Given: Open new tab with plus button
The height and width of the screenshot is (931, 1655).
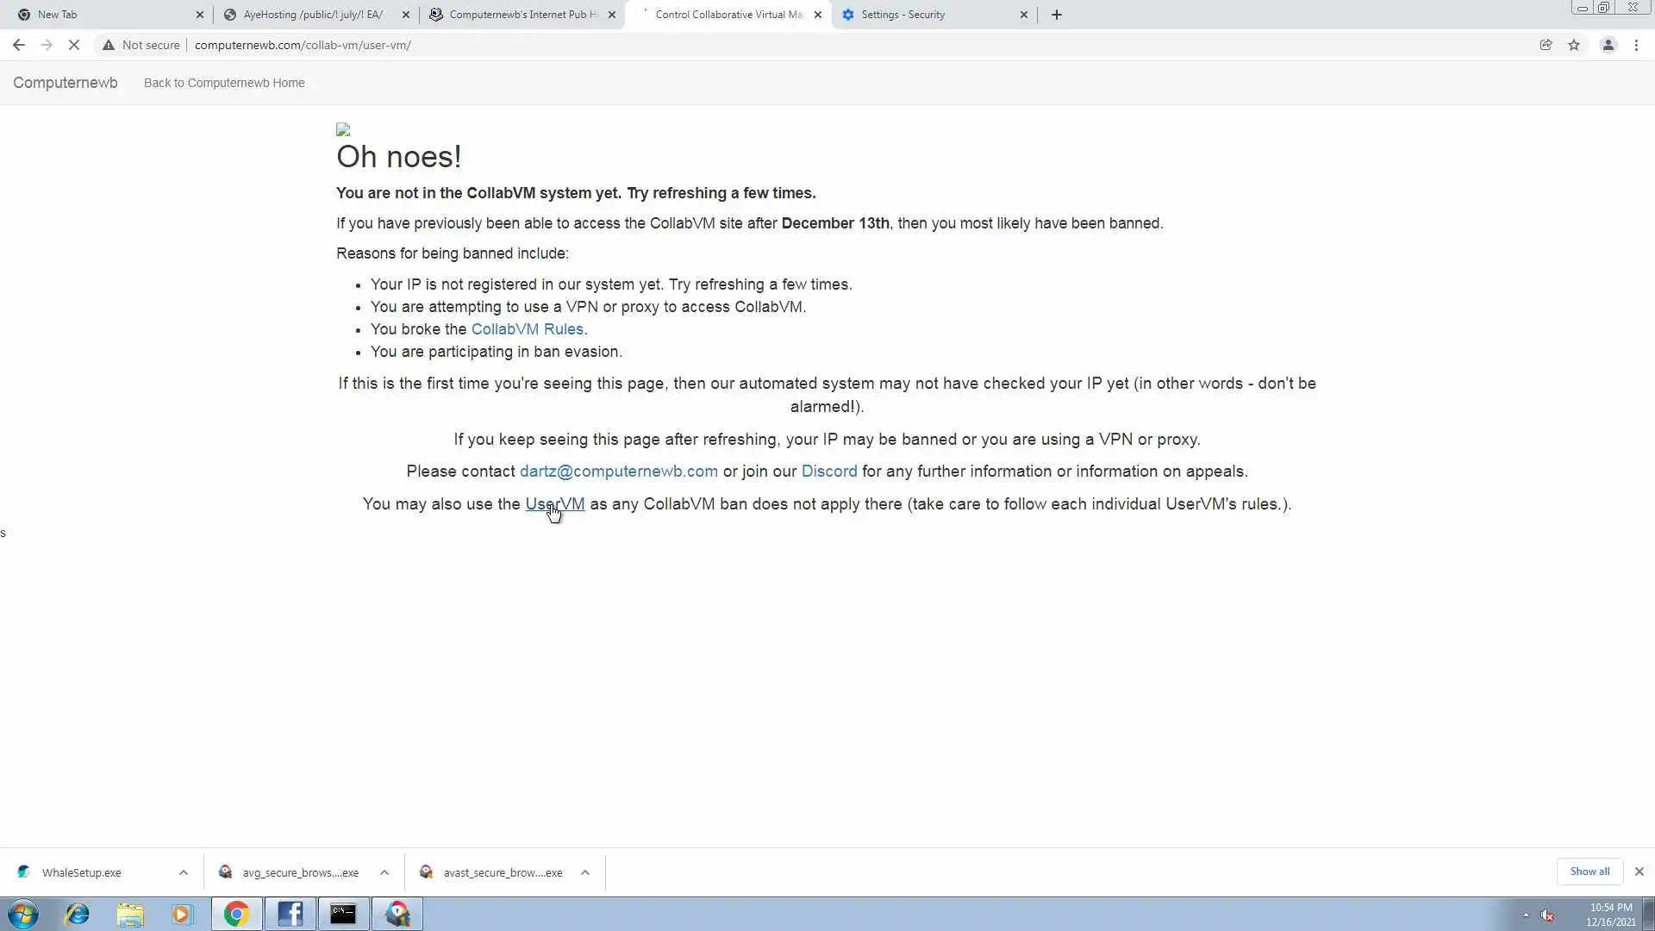Looking at the screenshot, I should click(1057, 15).
